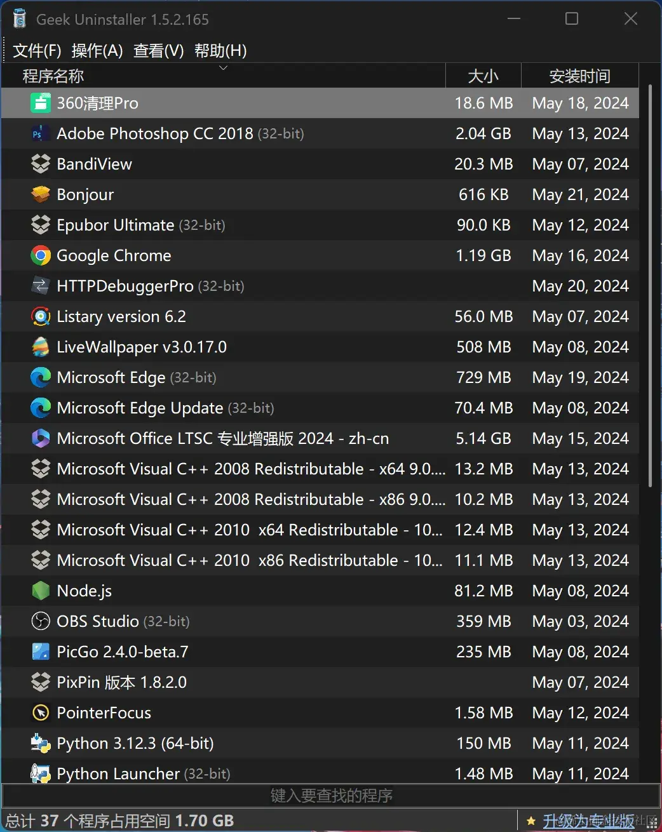Click the May 19, 2024 date cell
The image size is (662, 832).
pos(580,377)
